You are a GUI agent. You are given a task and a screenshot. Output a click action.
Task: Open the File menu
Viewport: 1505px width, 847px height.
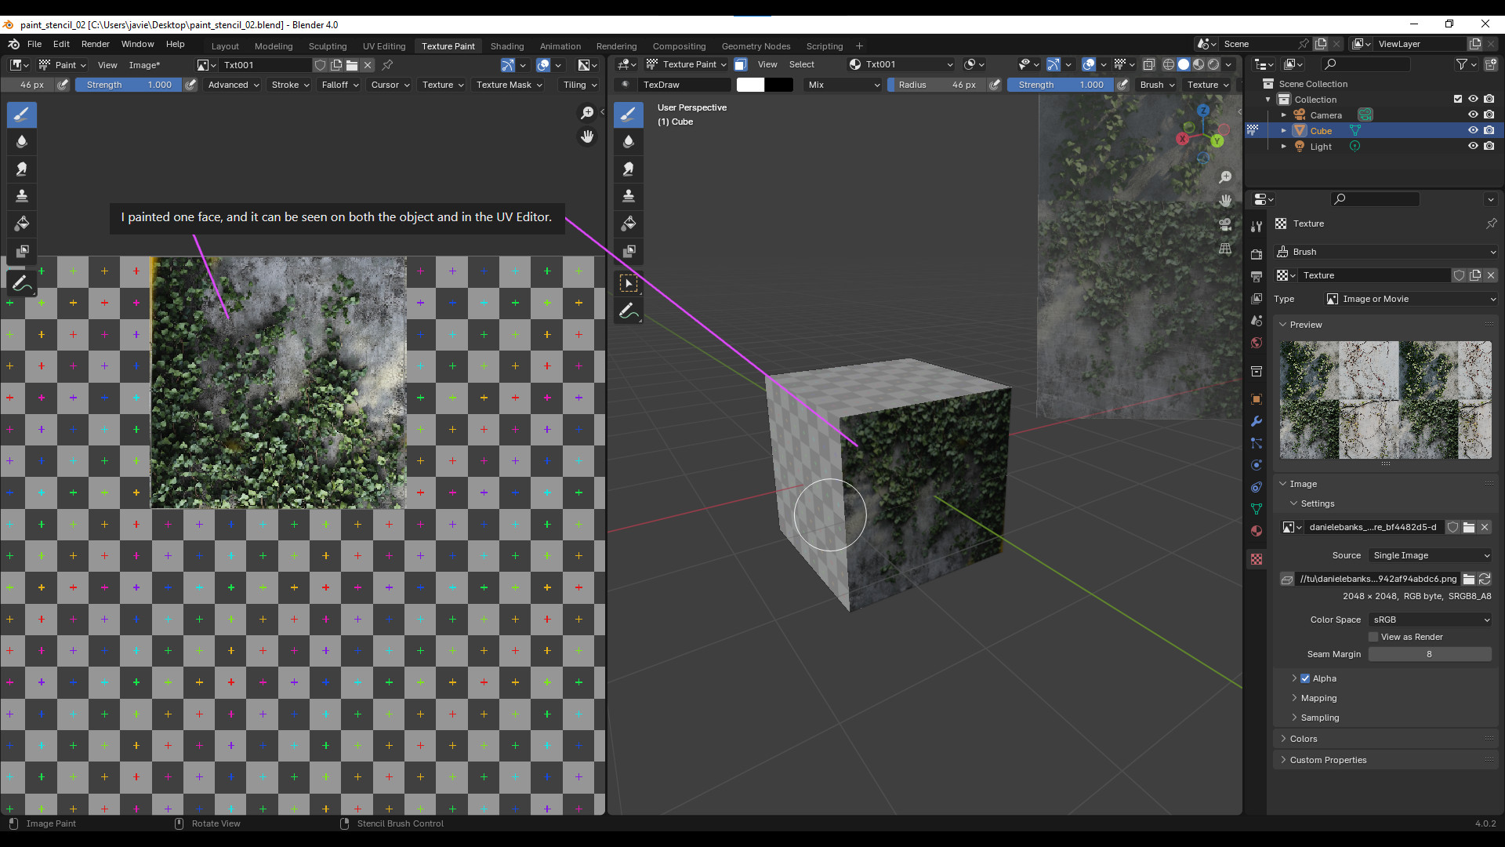(x=34, y=44)
